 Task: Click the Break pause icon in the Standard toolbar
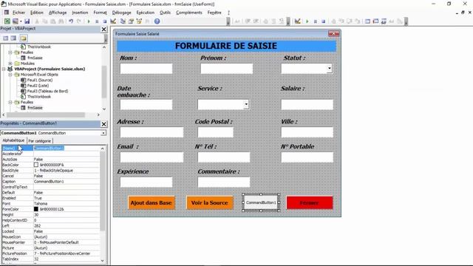point(97,21)
